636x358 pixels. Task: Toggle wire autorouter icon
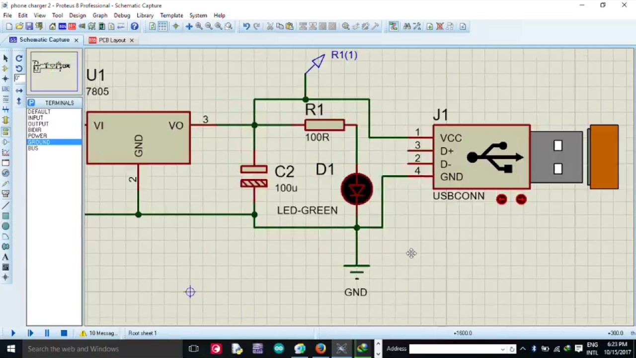click(x=393, y=26)
